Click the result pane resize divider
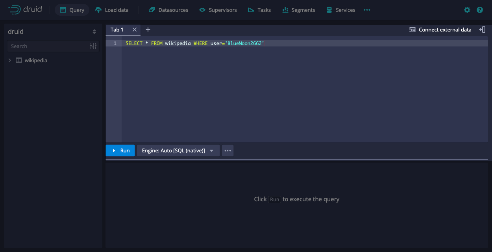Viewport: 492px width, 252px height. click(297, 160)
